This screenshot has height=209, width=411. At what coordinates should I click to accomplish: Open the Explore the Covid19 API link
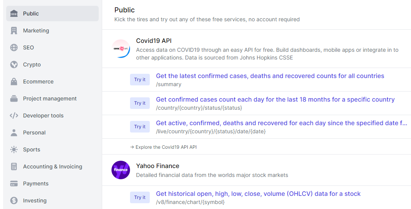pos(163,147)
